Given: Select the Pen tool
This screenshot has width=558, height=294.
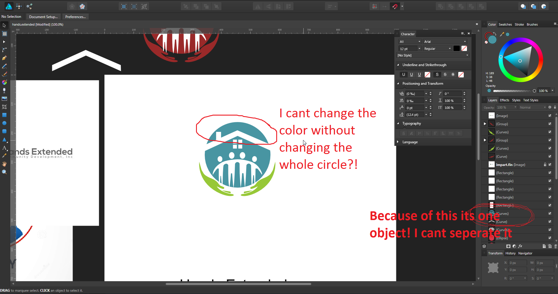Looking at the screenshot, I should pos(4,58).
